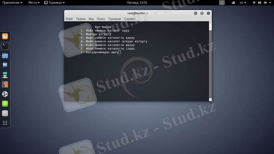The image size is (274, 154).
Task: Open the Files folder icon in dock
Action: pyautogui.click(x=5, y=55)
